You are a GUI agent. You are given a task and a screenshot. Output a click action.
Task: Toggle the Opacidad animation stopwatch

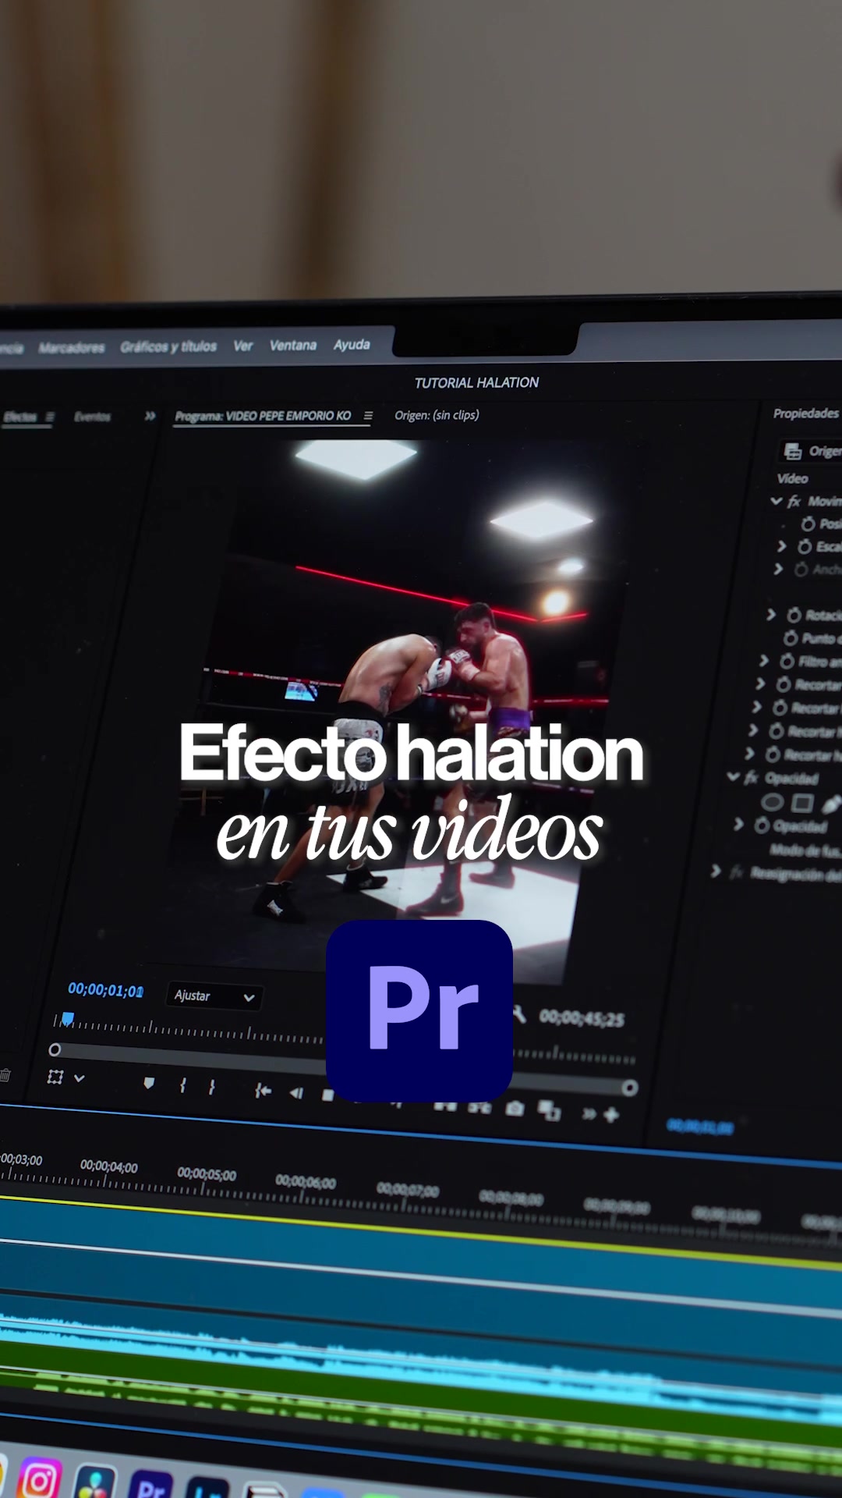tap(762, 825)
